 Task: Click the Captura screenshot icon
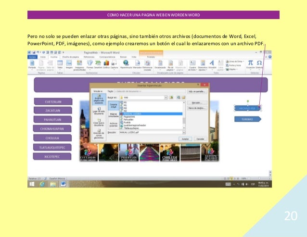114,63
